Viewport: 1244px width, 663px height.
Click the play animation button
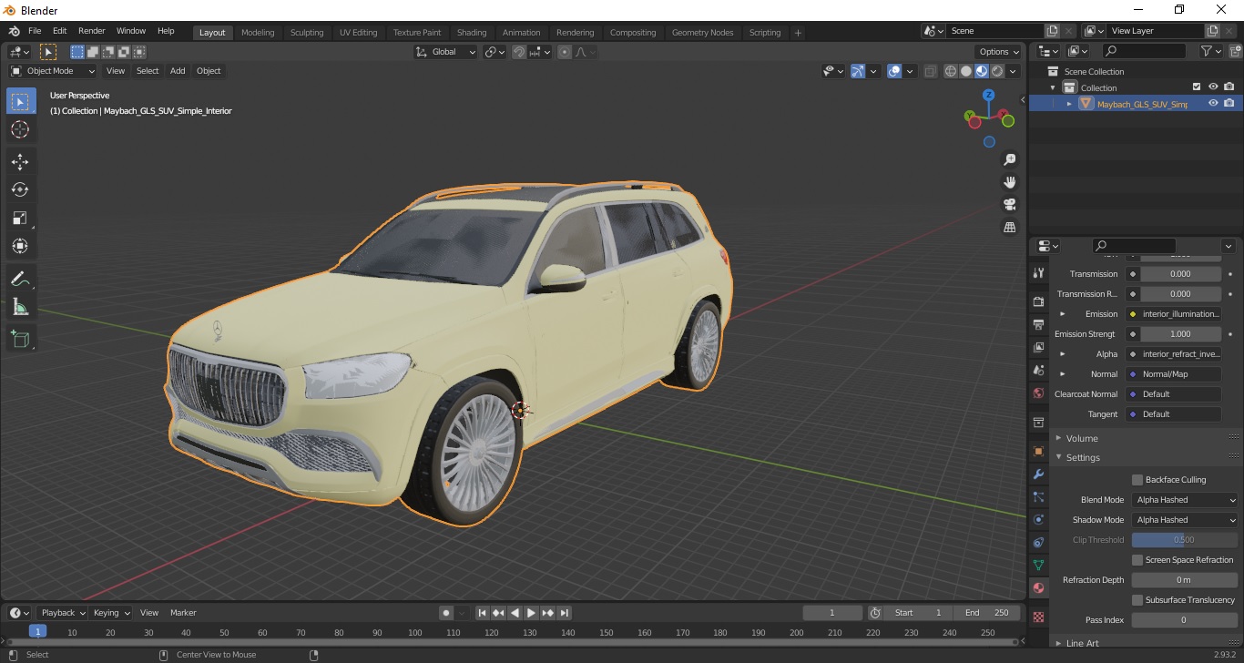click(x=532, y=613)
